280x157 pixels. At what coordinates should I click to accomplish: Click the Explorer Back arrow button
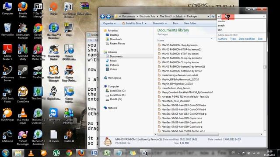(x=103, y=17)
